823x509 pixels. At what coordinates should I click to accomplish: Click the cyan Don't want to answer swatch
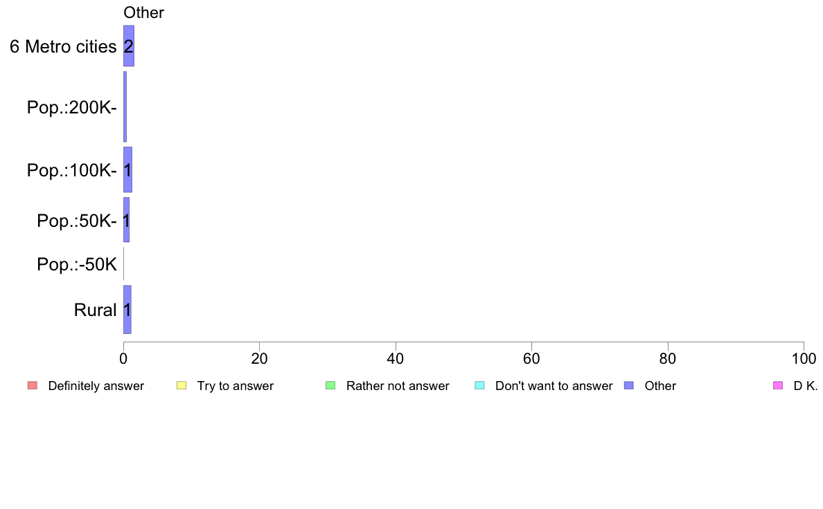(479, 385)
